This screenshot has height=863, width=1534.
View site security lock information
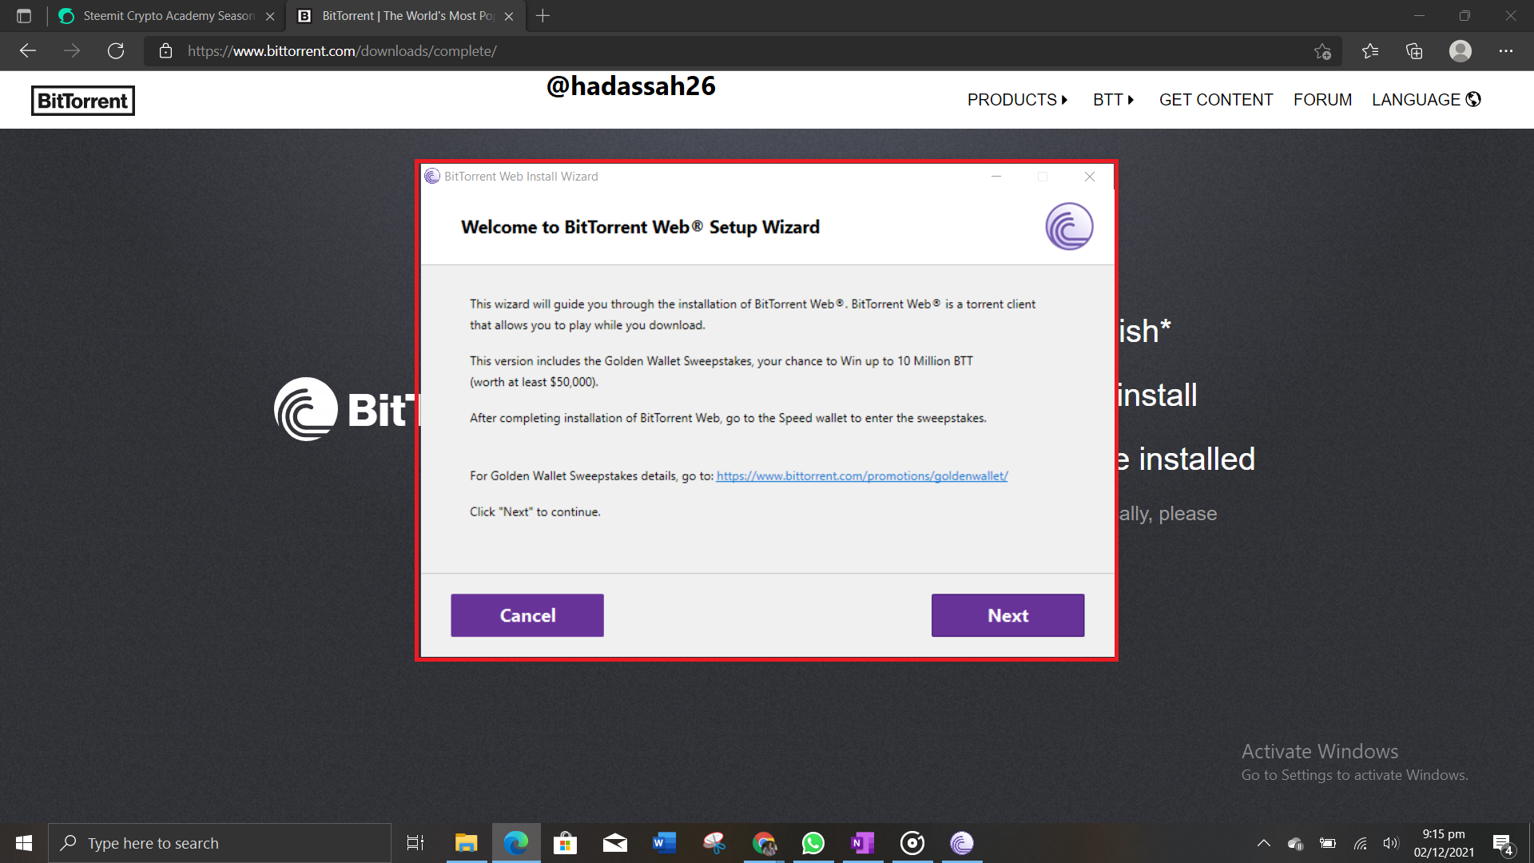tap(165, 51)
